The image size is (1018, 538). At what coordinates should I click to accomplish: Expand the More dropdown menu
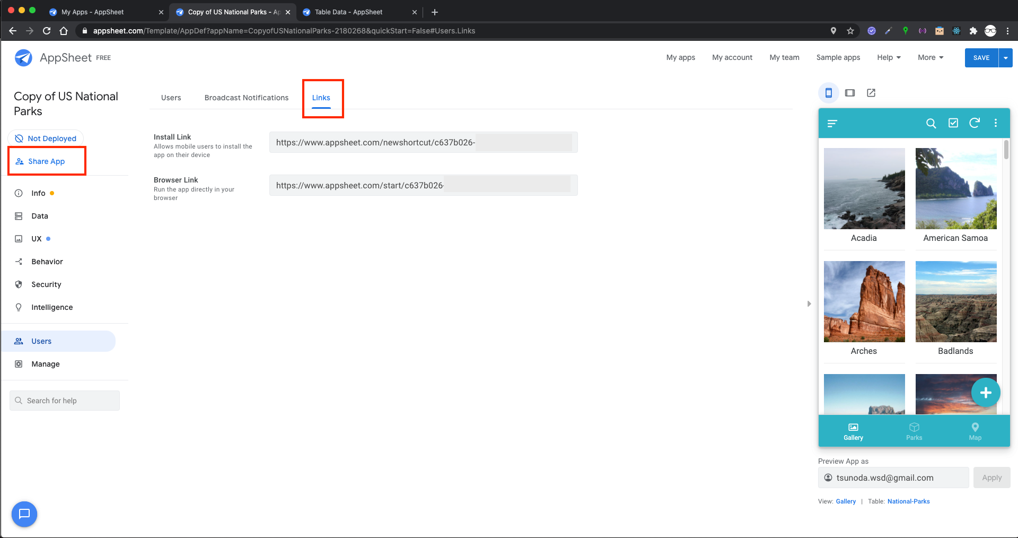click(931, 57)
